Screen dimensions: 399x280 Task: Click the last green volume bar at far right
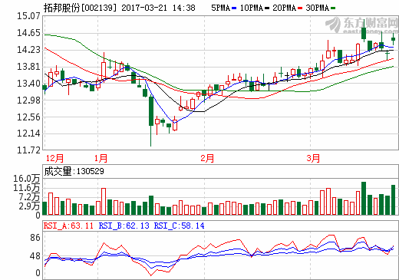pos(394,199)
